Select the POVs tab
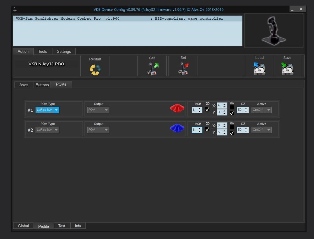This screenshot has height=239, width=314. (61, 84)
